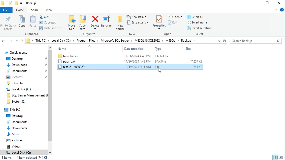Click MSSQL16.SQL2022 breadcrumb in address bar

click(147, 41)
